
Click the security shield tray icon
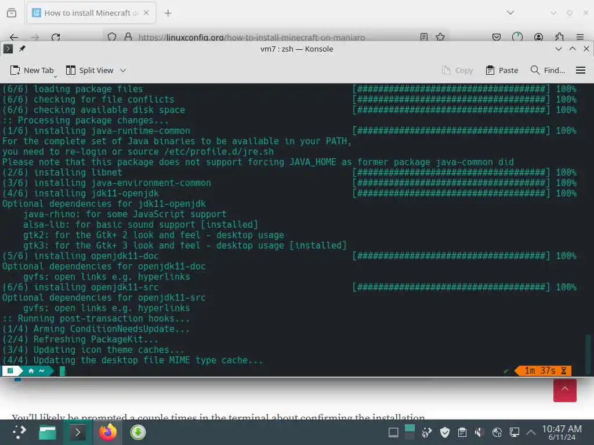[x=445, y=432]
